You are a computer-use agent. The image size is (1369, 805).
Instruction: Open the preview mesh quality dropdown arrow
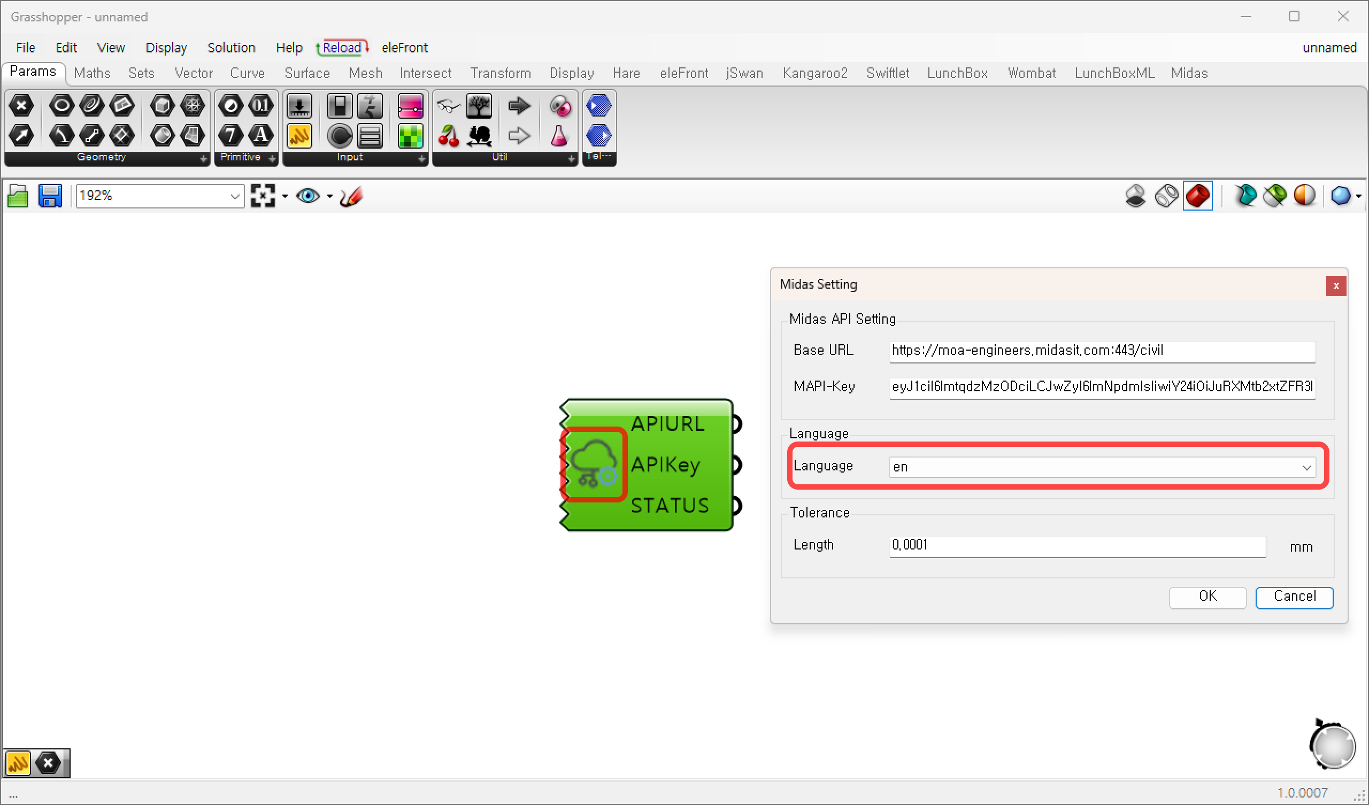pyautogui.click(x=1359, y=196)
